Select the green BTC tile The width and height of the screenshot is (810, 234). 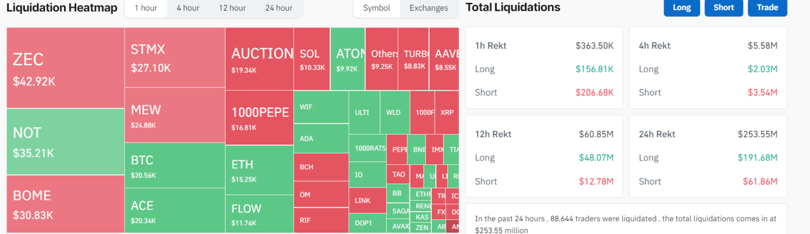tap(175, 165)
